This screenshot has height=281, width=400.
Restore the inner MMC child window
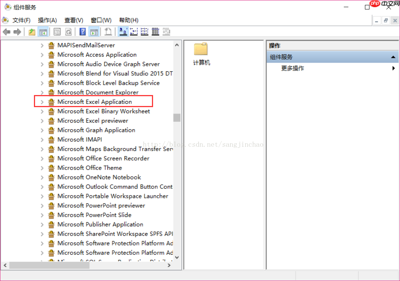[x=386, y=20]
